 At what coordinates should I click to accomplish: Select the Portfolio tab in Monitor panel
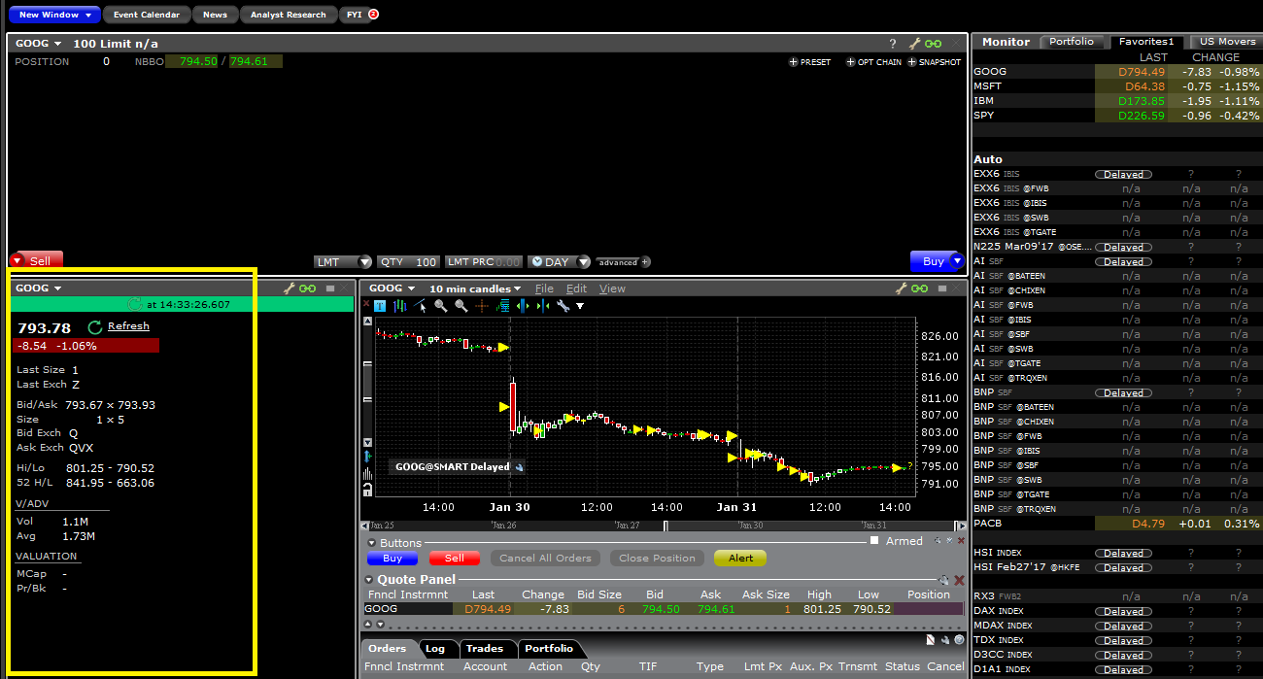click(x=1072, y=42)
